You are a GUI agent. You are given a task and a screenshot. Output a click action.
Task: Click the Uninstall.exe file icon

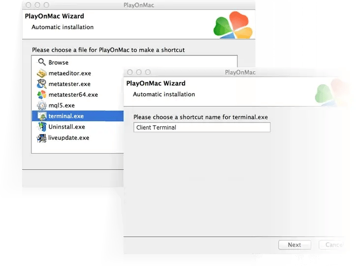click(42, 127)
